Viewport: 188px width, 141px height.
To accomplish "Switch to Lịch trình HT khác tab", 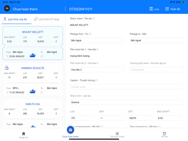I will [47, 19].
